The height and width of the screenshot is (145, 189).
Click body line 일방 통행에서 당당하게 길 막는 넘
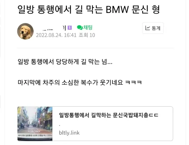coord(65,62)
